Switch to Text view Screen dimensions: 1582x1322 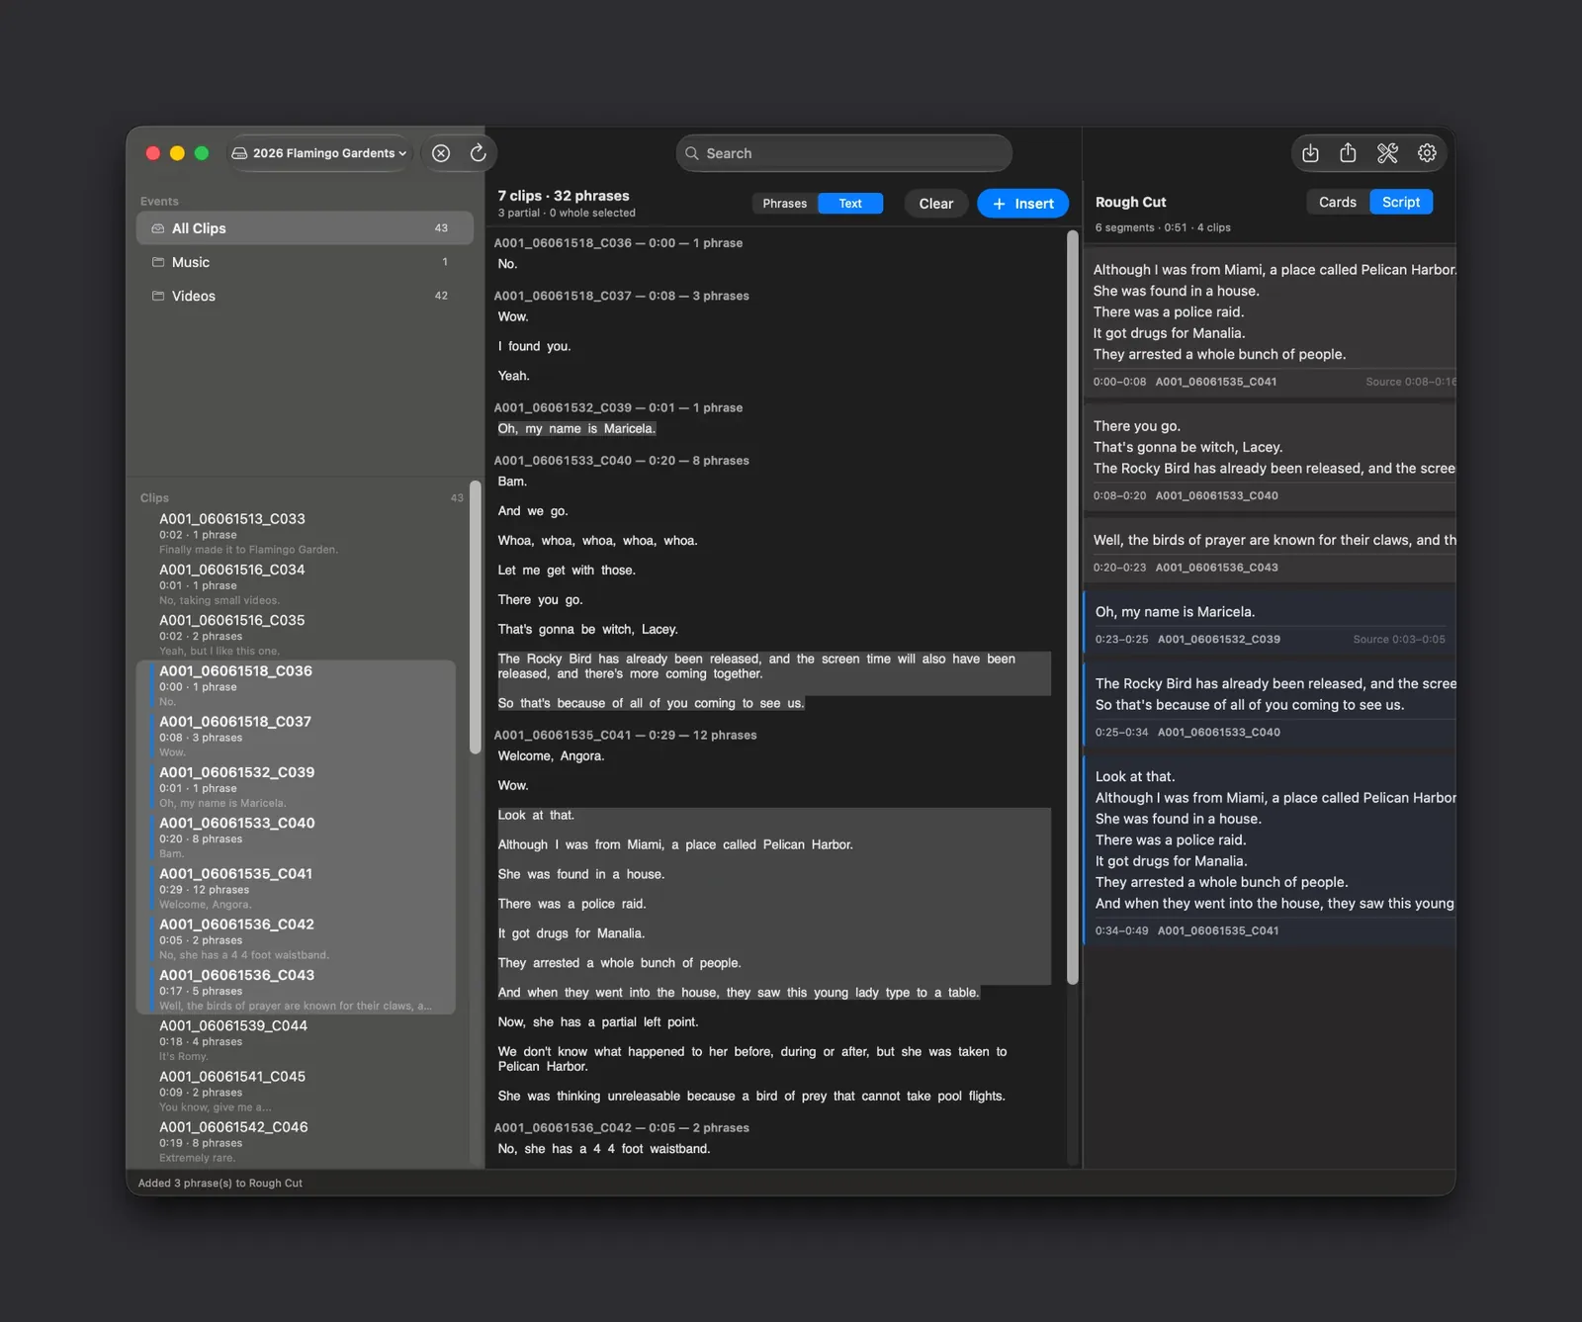tap(850, 204)
